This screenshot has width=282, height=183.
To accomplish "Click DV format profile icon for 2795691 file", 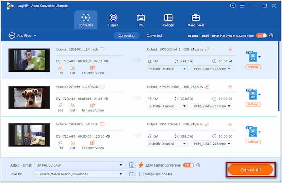I will pyautogui.click(x=252, y=94).
